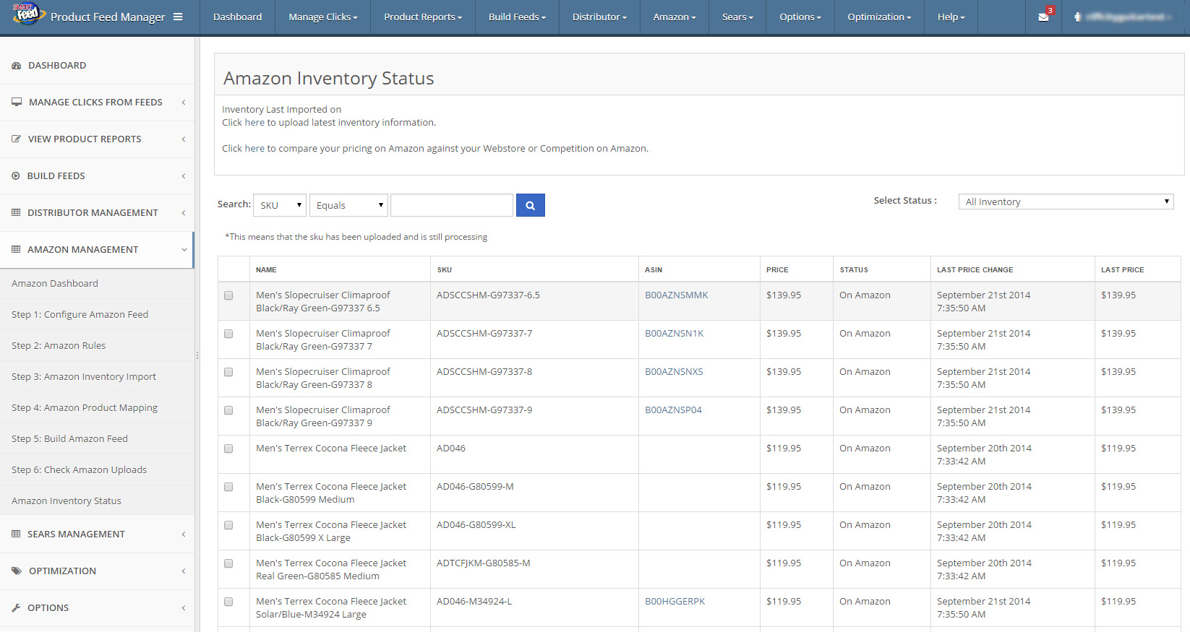Open the Amazon top menu

675,17
